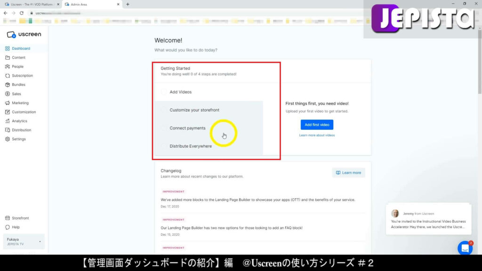482x271 pixels.
Task: Click the Add first video button
Action: pos(317,125)
